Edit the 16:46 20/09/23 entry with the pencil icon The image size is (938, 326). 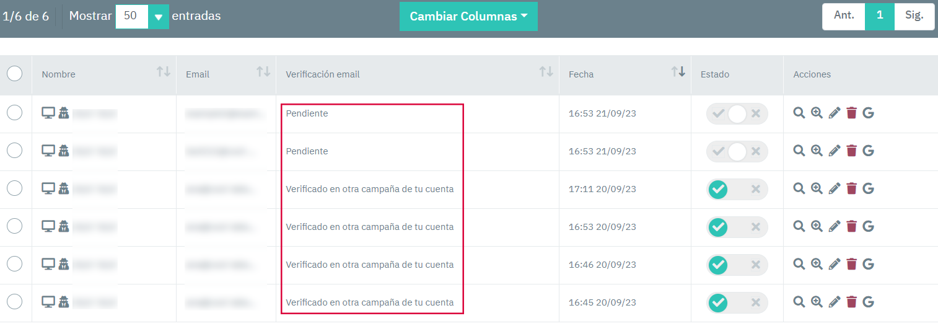[834, 264]
